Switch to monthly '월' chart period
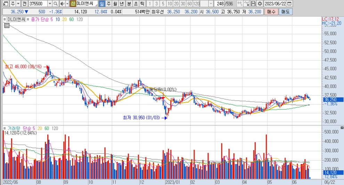Viewport: 344px width, 185px height. pos(115,3)
